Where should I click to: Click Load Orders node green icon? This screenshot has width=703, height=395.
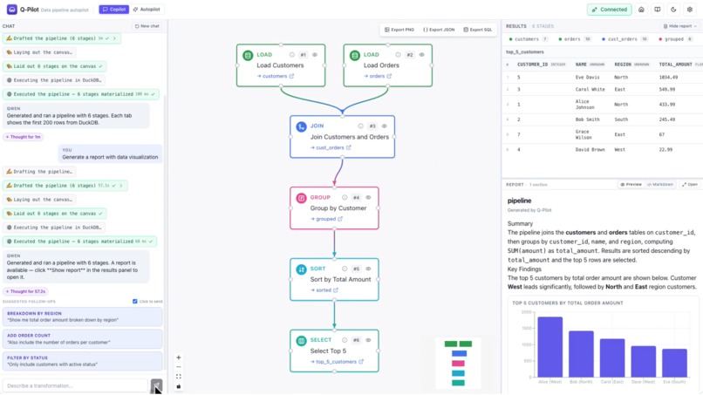[355, 55]
